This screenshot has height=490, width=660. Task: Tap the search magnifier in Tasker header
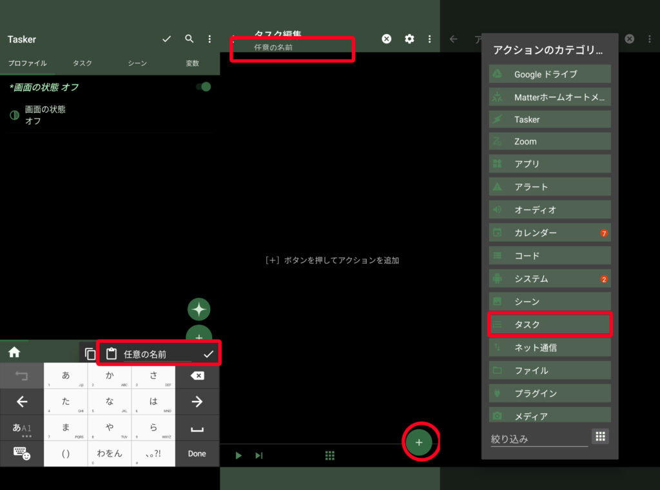coord(189,39)
